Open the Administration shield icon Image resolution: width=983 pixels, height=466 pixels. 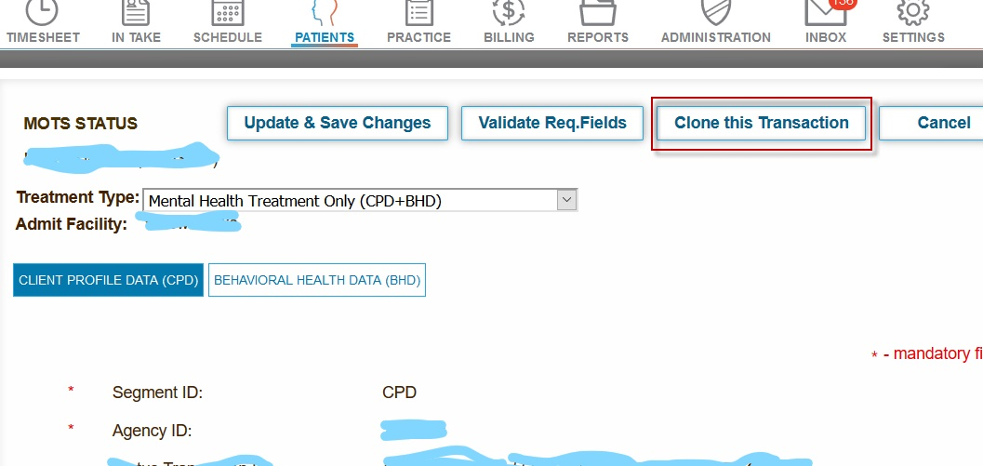point(715,11)
